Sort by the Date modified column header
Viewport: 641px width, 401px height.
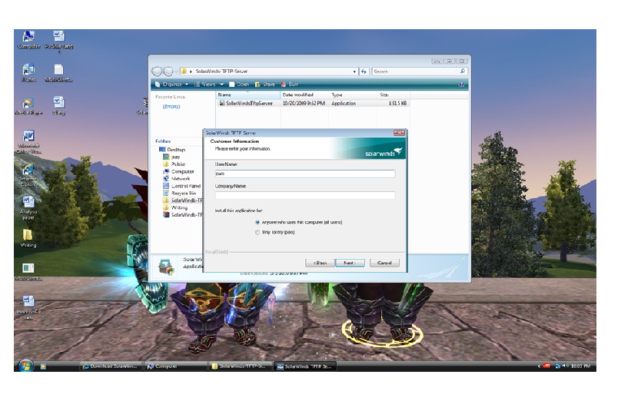pyautogui.click(x=304, y=94)
